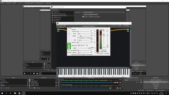Open source properties gear in the Sources panel
Viewport: 169px width, 95px height.
click(35, 88)
